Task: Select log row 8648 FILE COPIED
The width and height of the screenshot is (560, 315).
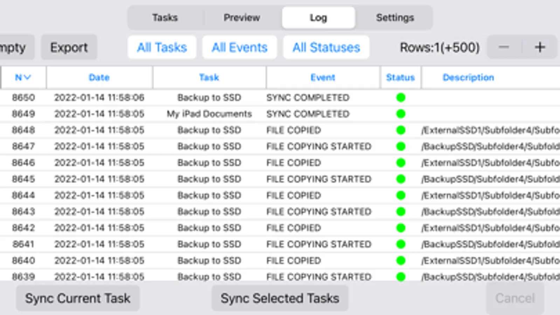Action: [x=293, y=130]
